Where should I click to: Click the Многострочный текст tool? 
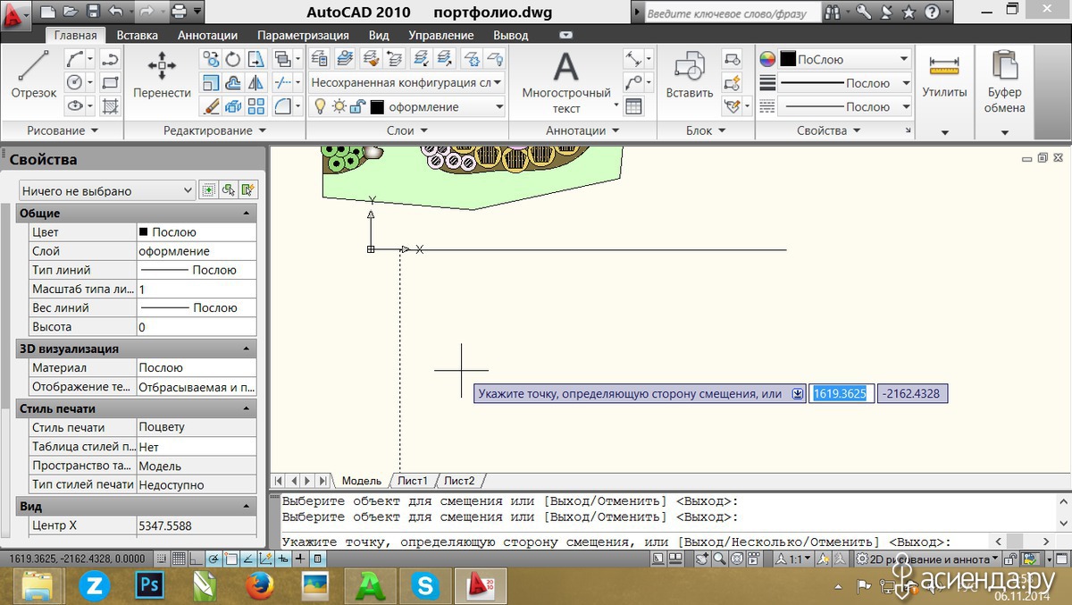566,82
